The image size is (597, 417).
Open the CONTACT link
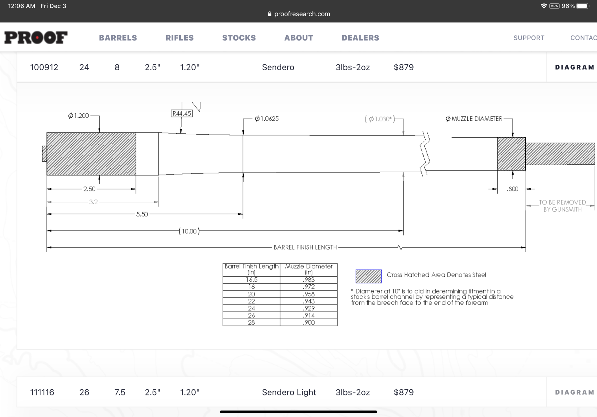click(584, 38)
